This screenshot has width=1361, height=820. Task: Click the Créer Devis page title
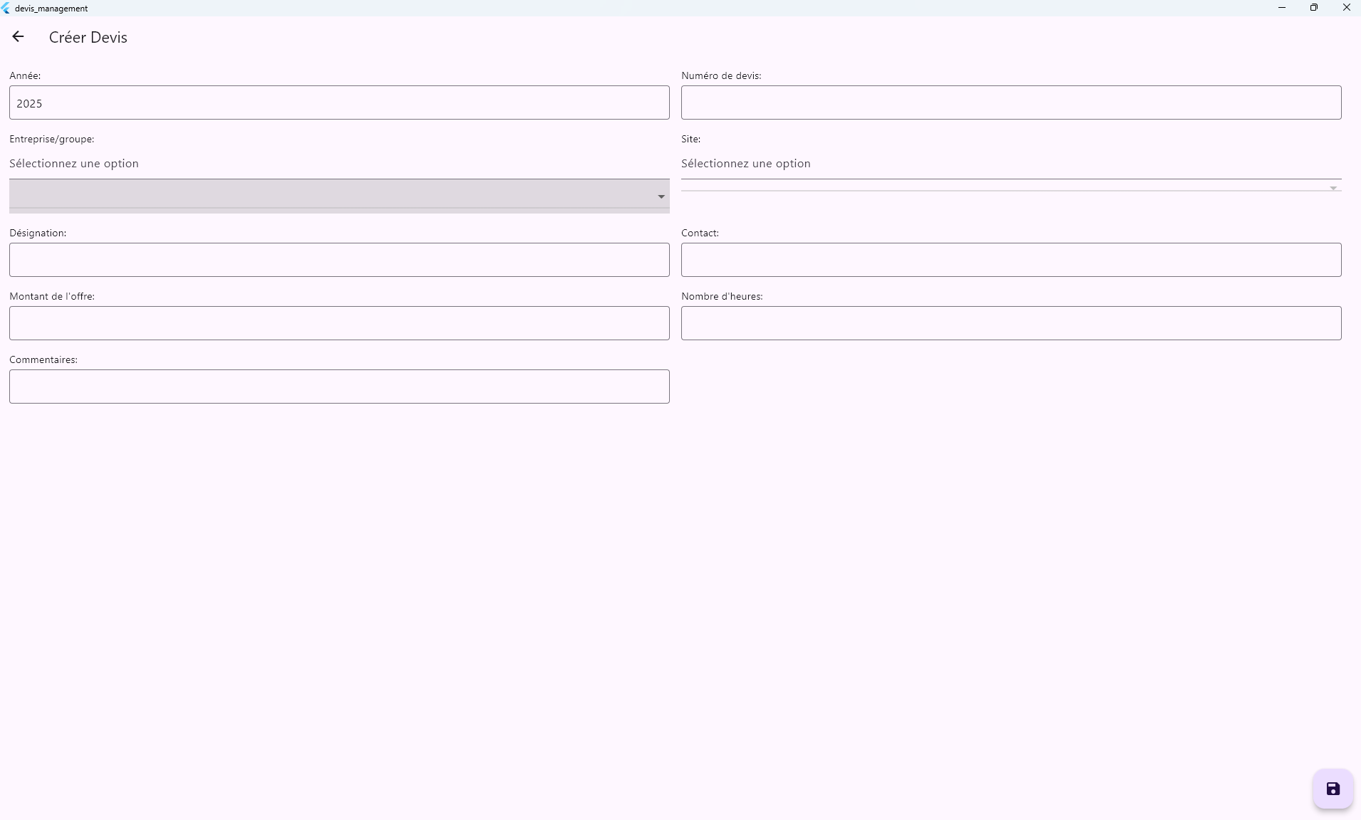pos(88,38)
